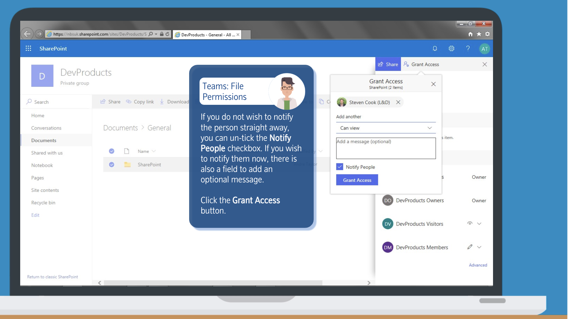This screenshot has width=568, height=319.
Task: Open the Advanced permissions link
Action: pyautogui.click(x=478, y=265)
